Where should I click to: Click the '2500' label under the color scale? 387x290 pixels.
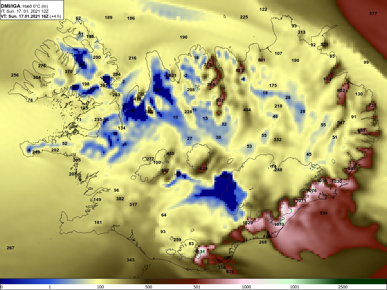(x=343, y=287)
